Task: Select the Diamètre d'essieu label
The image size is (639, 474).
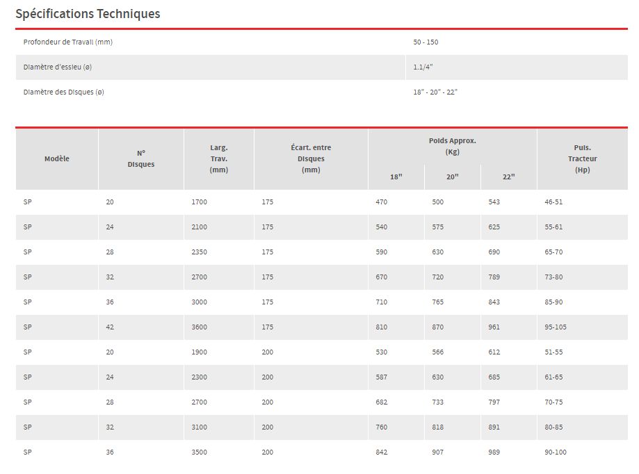Action: (58, 67)
